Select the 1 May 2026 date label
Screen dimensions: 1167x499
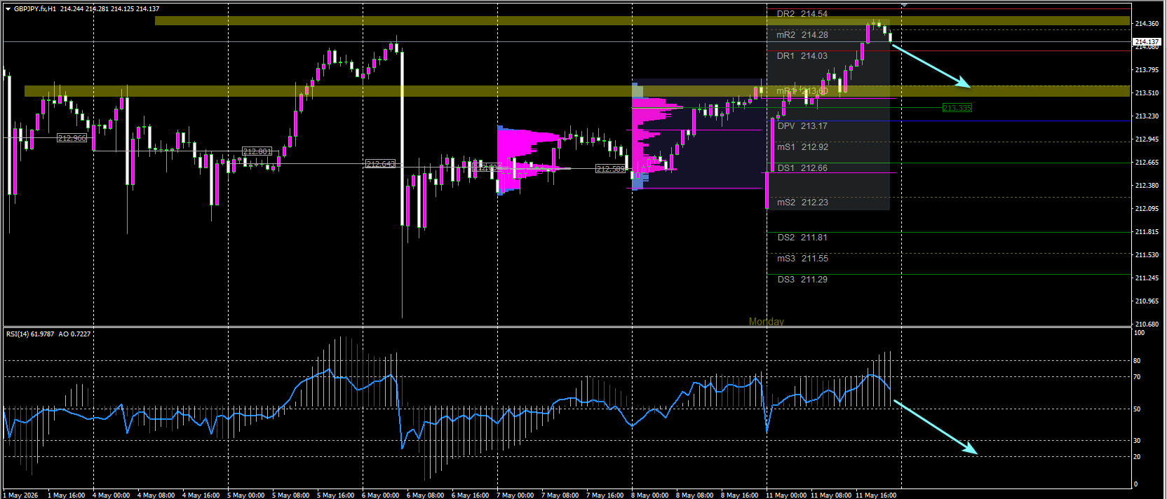[x=20, y=495]
